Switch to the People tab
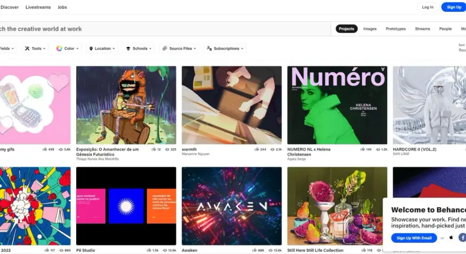Image resolution: width=466 pixels, height=254 pixels. click(x=445, y=29)
